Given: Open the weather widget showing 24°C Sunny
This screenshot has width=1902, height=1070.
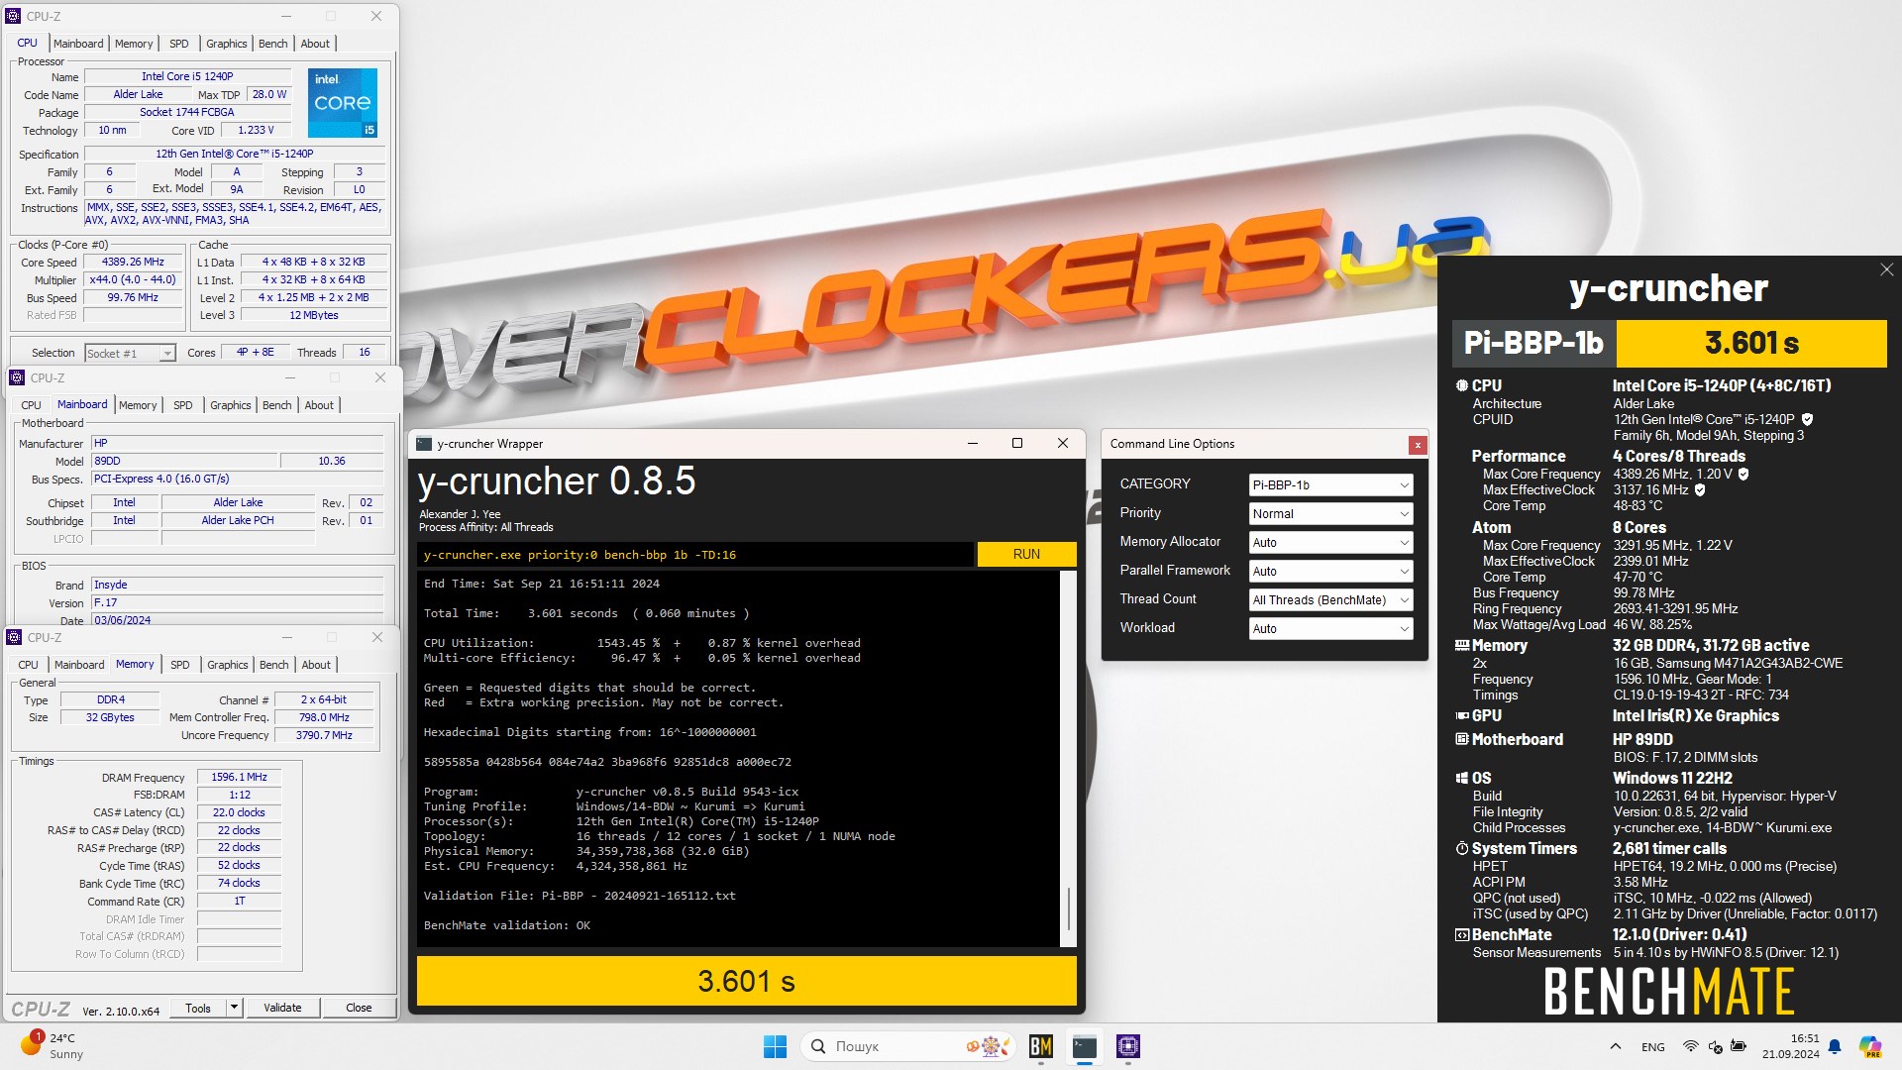Looking at the screenshot, I should 54,1046.
